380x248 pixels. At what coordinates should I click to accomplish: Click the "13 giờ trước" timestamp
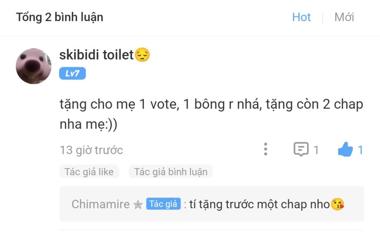(91, 150)
